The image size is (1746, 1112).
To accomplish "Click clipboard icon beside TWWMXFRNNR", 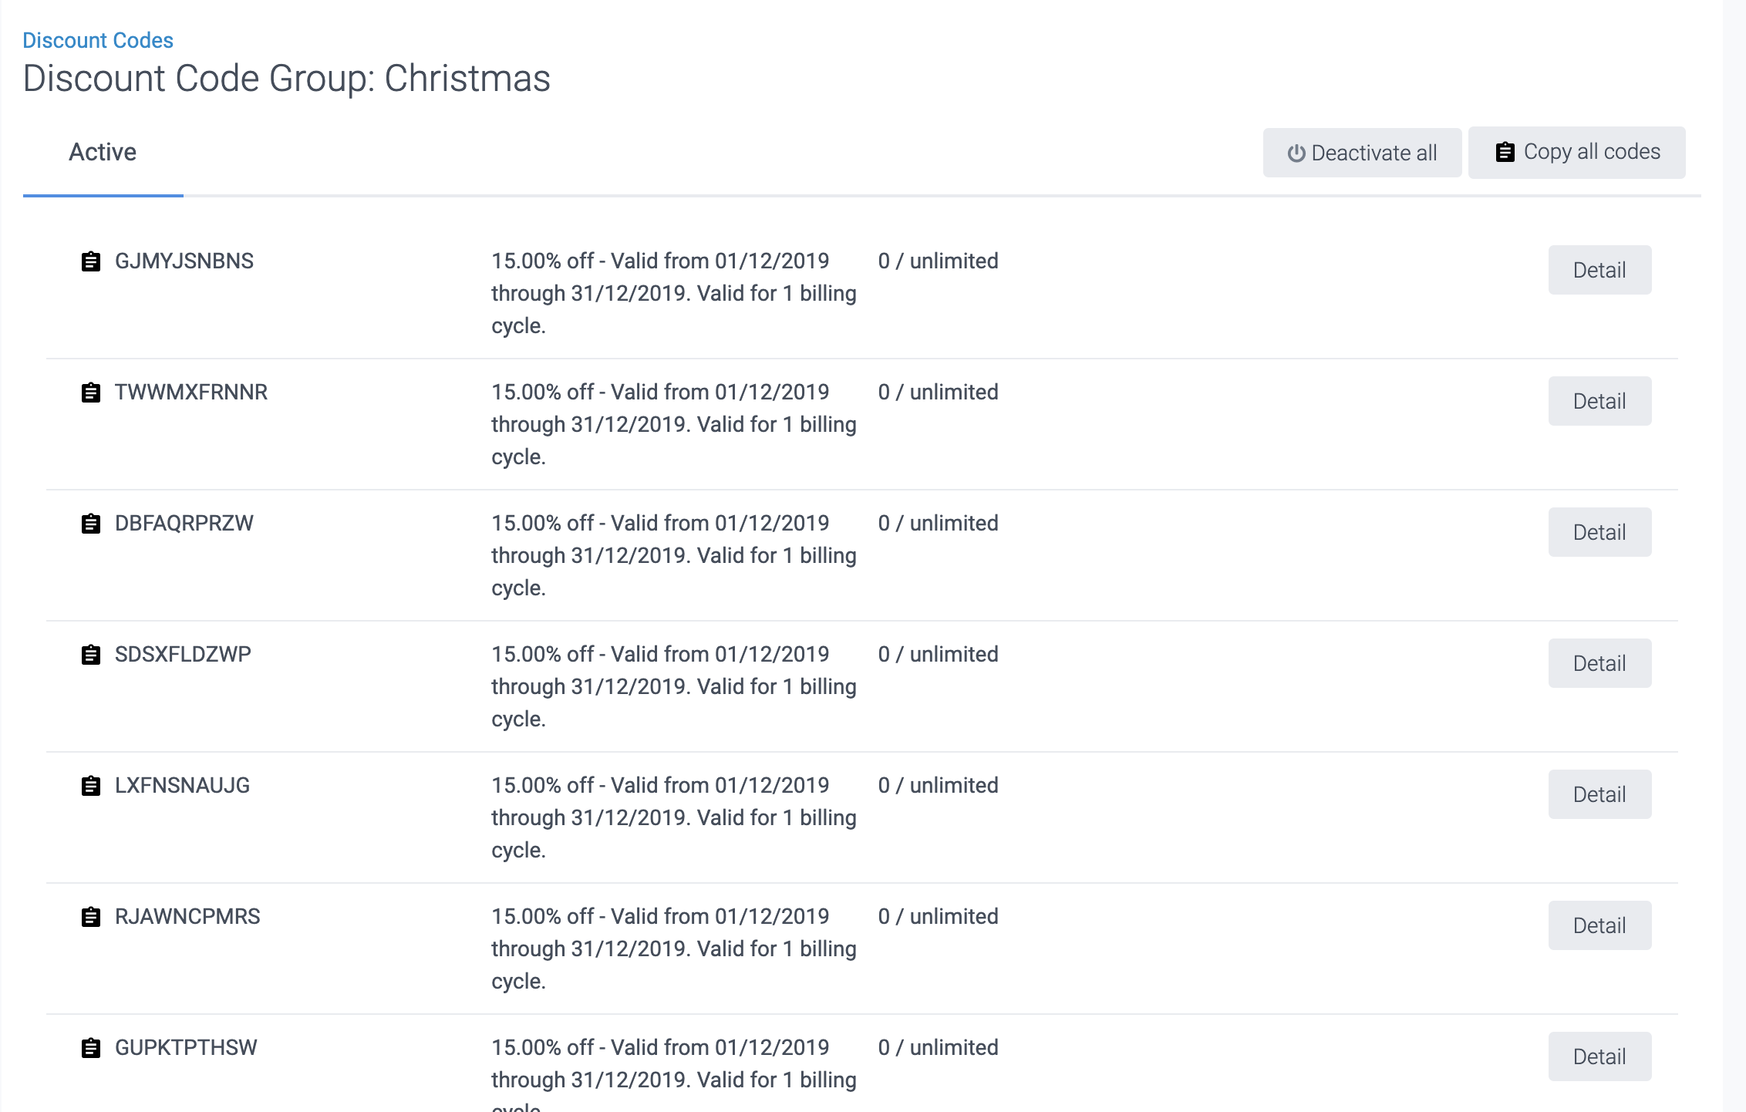I will click(91, 393).
